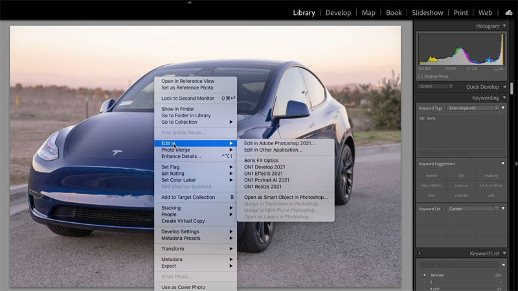The image size is (518, 291).
Task: Open the Export submenu
Action: 196,266
